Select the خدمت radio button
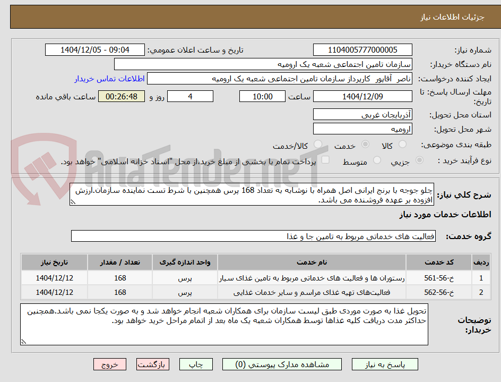The width and height of the screenshot is (501, 382). coord(365,145)
